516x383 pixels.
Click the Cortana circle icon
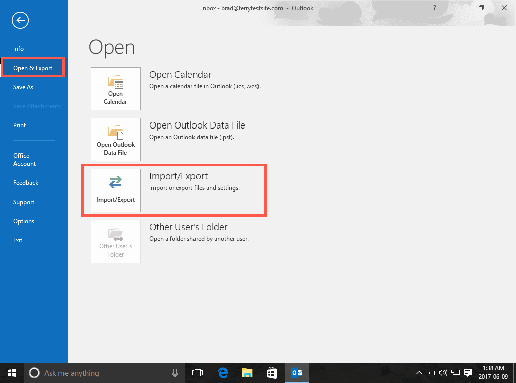34,373
